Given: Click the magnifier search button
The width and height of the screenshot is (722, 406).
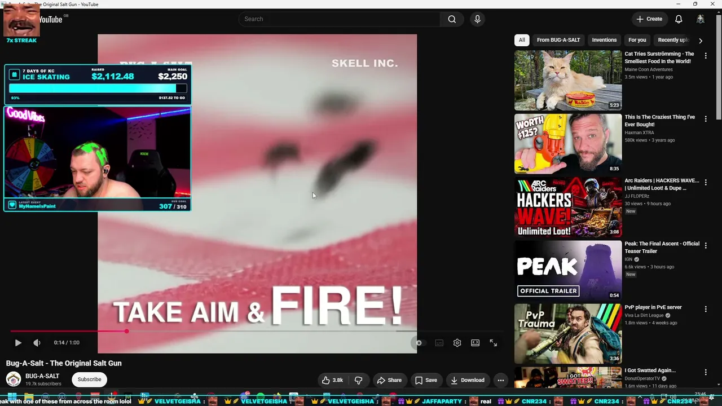Looking at the screenshot, I should click(x=452, y=19).
